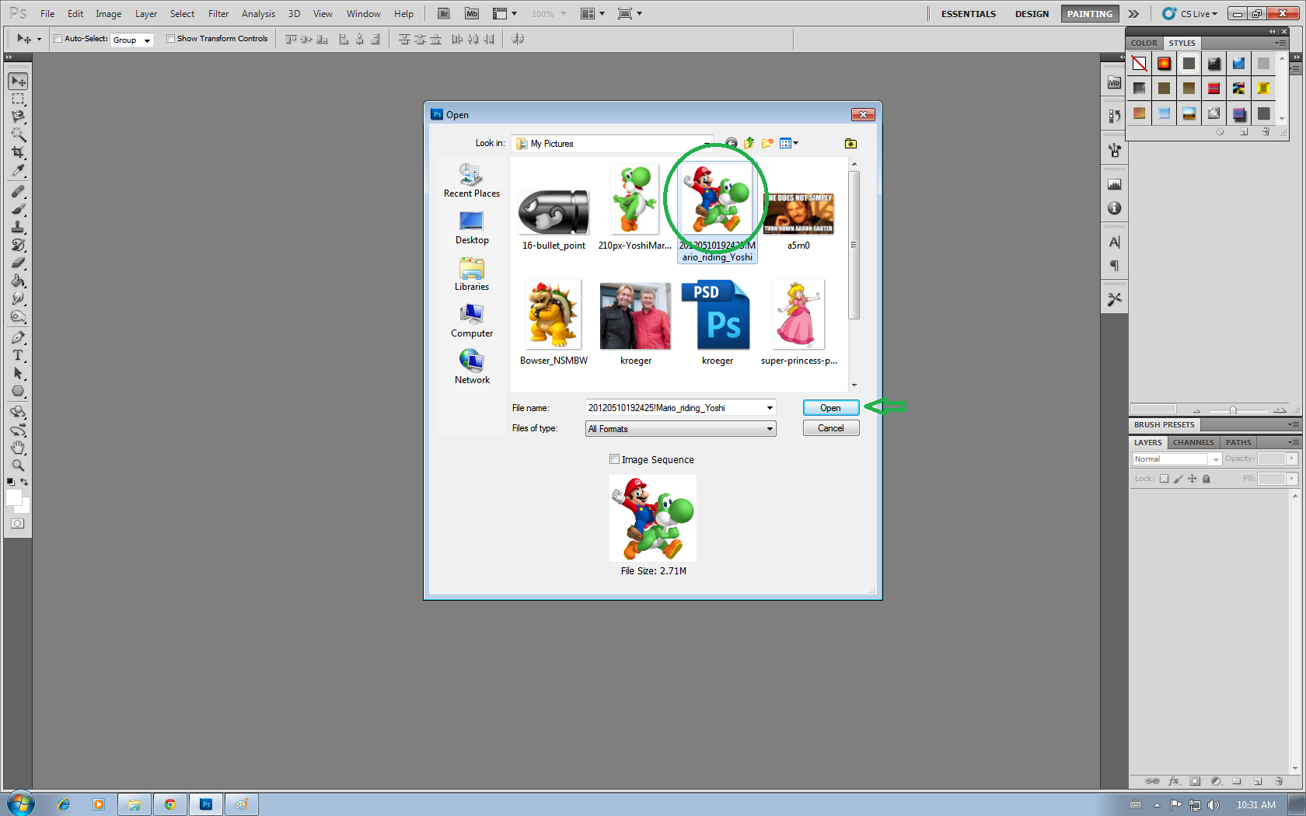1306x816 pixels.
Task: Open the layer blend mode Normal dropdown
Action: [1176, 459]
